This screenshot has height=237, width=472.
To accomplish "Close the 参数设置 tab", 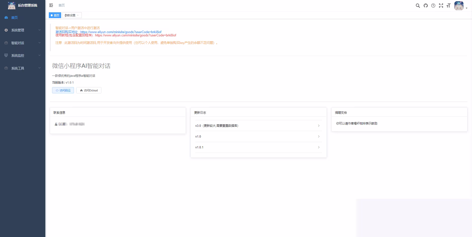I will click(x=78, y=15).
